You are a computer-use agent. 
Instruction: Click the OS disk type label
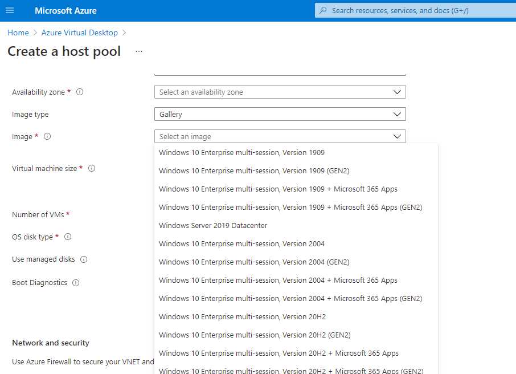pos(32,237)
